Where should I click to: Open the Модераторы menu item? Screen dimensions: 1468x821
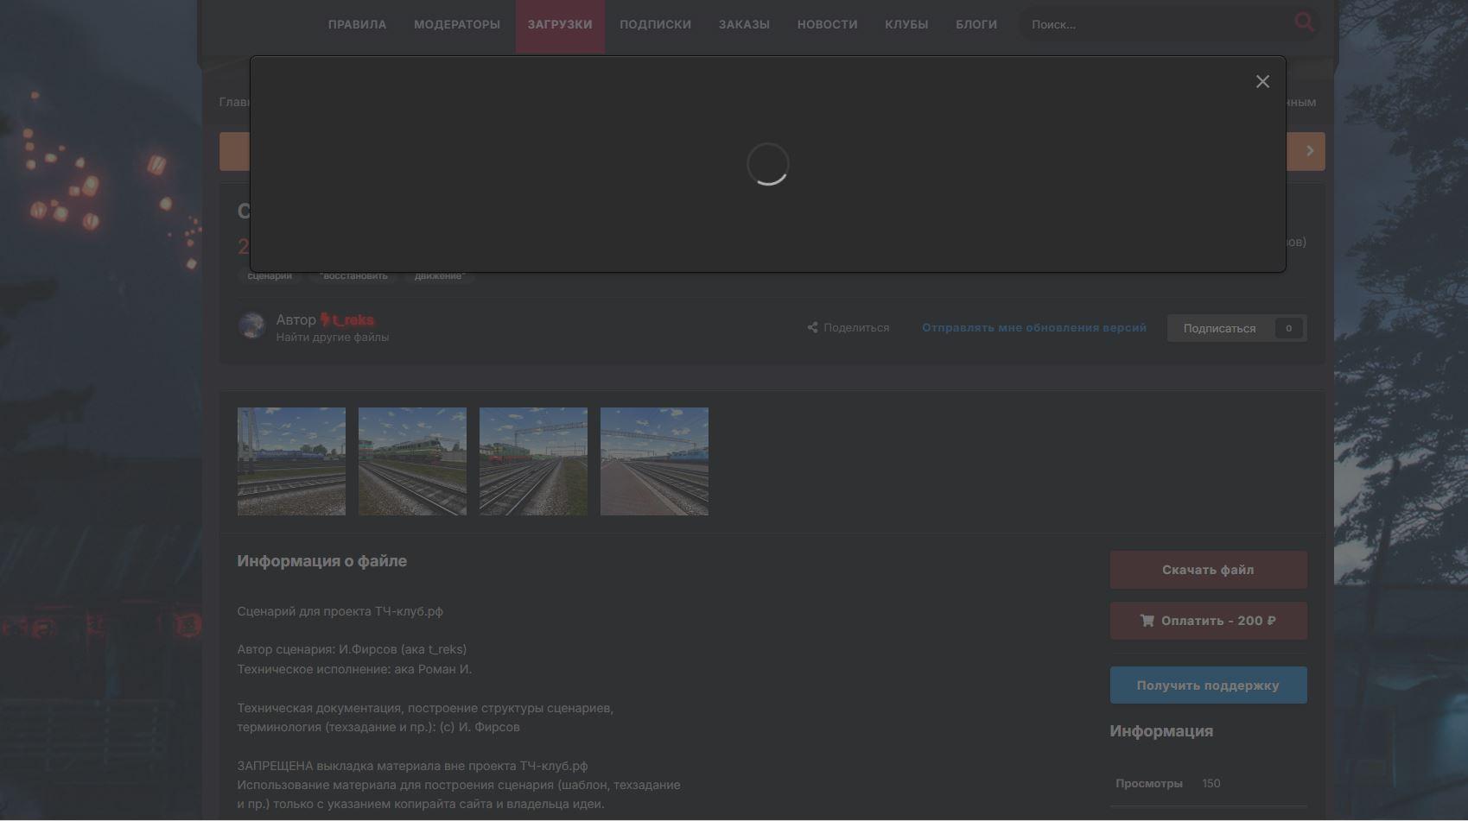coord(456,25)
